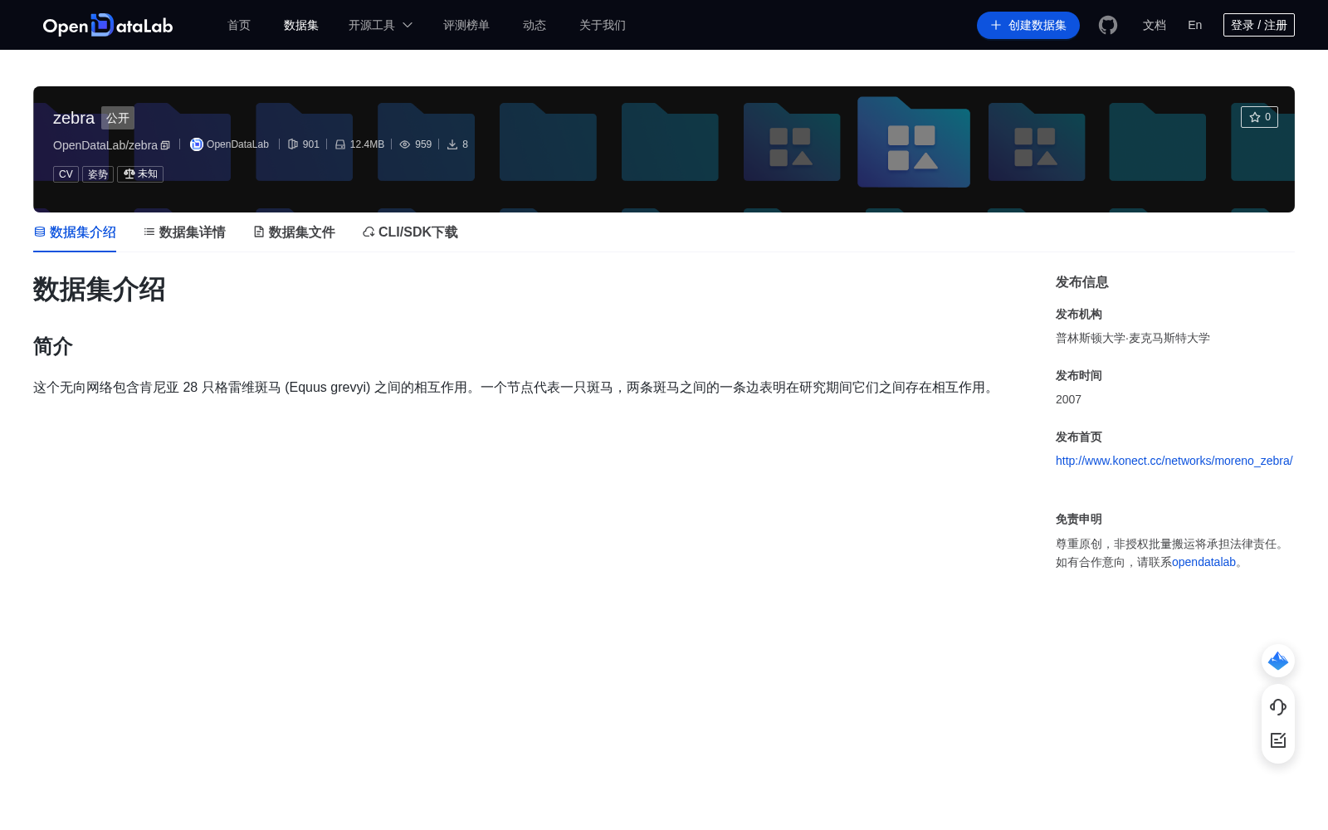Switch to the 数据集详情 tab
1328x830 pixels.
tap(184, 232)
